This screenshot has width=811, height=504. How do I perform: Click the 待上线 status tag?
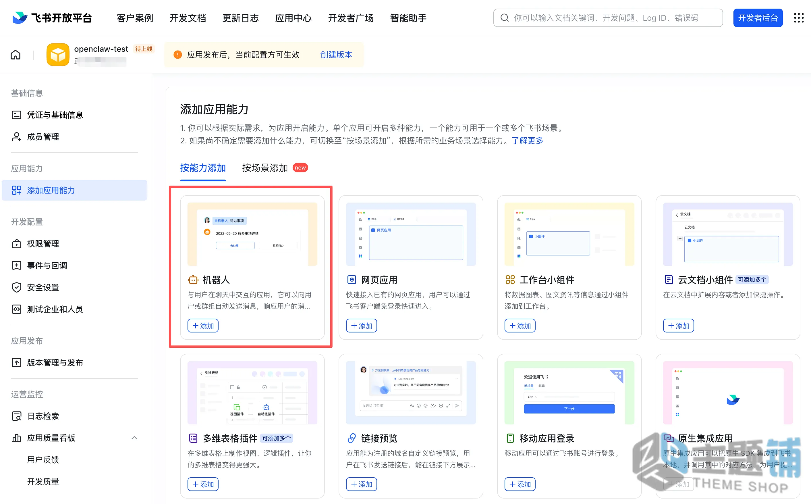coord(144,49)
